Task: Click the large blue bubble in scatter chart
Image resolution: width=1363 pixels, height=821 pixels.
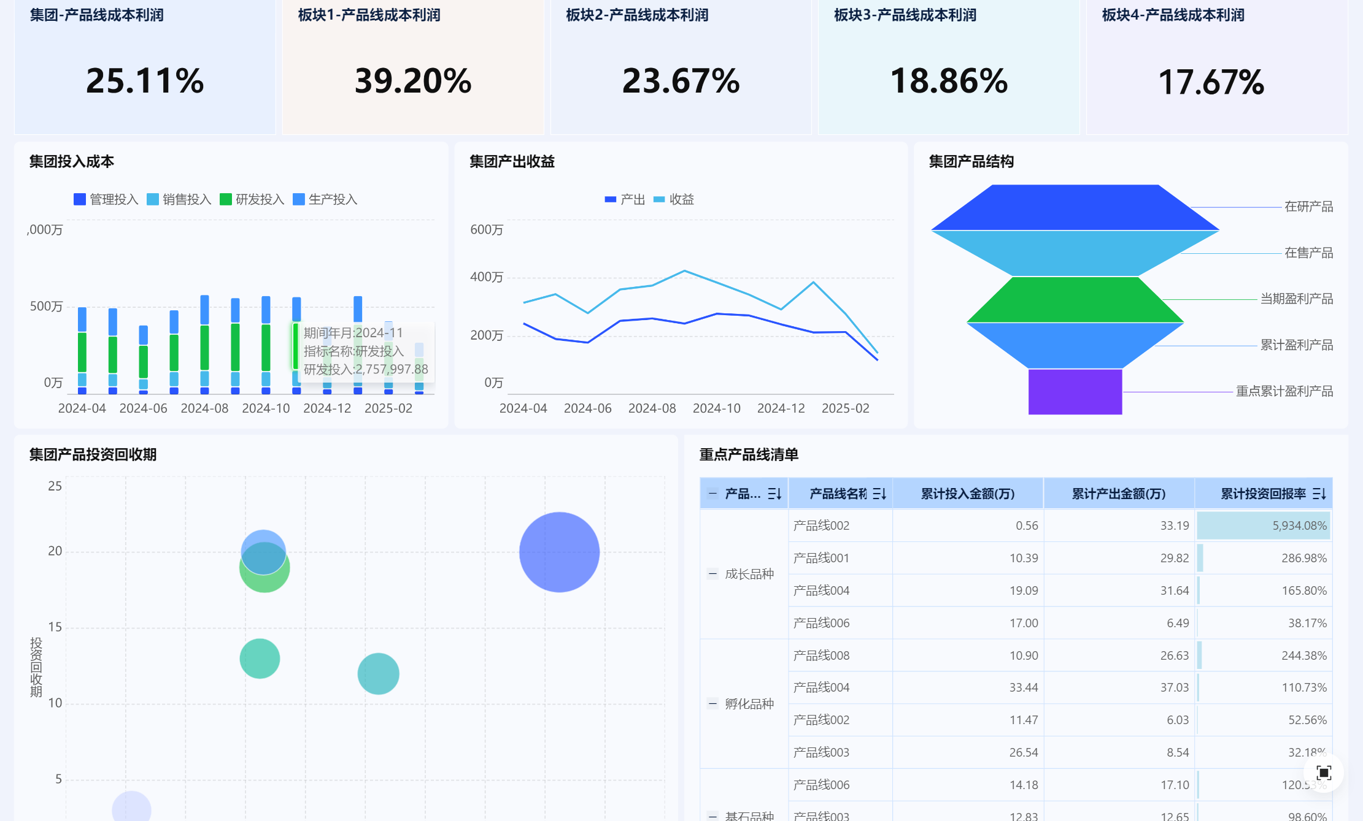Action: click(x=559, y=552)
